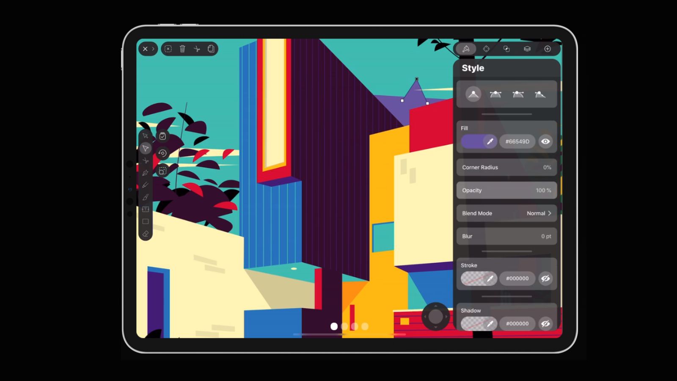
Task: Select the Pencil drawing tool
Action: (x=145, y=185)
